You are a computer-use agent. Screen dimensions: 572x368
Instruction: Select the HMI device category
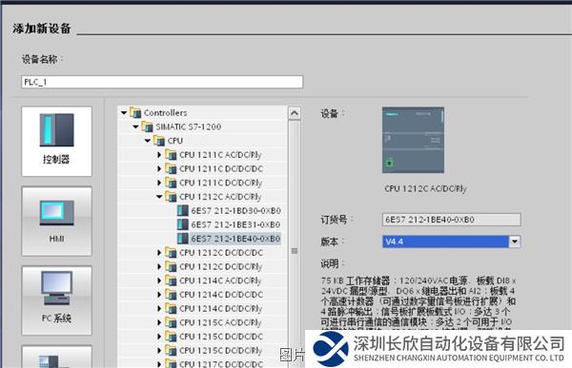pyautogui.click(x=56, y=221)
